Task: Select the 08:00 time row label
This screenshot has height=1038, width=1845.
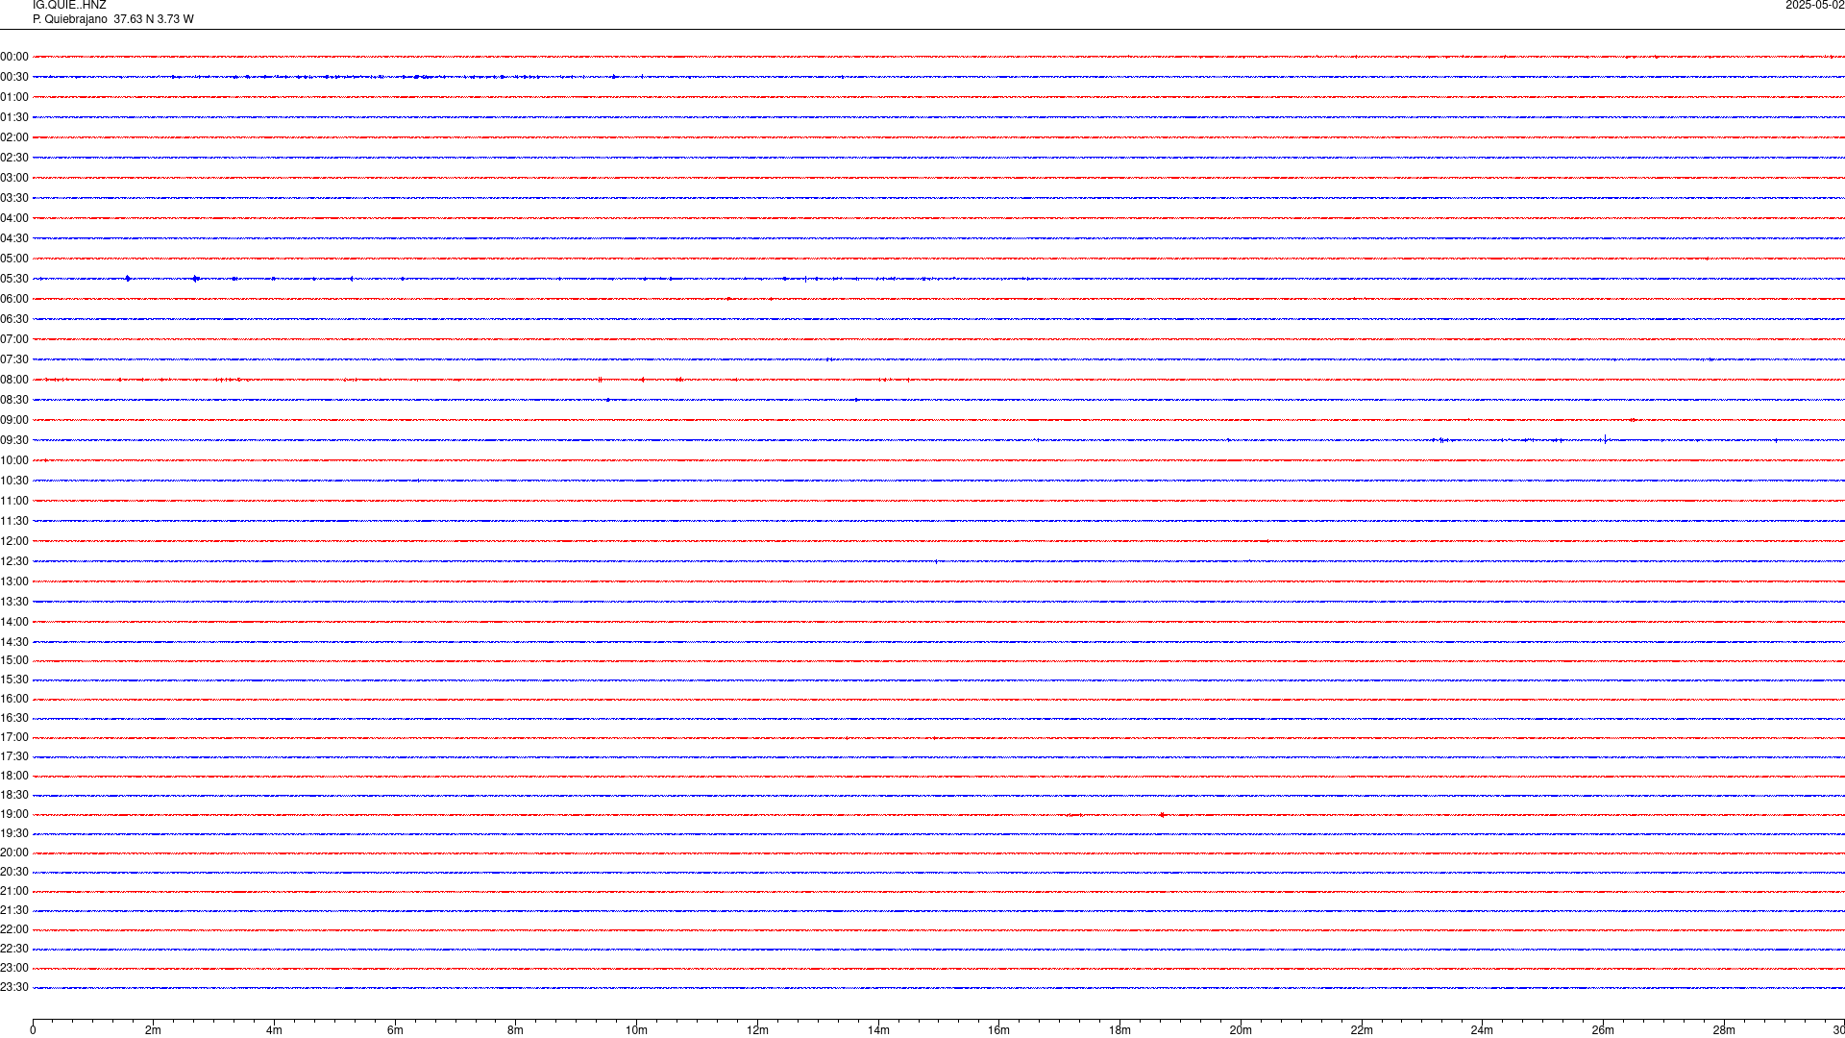Action: coord(14,380)
